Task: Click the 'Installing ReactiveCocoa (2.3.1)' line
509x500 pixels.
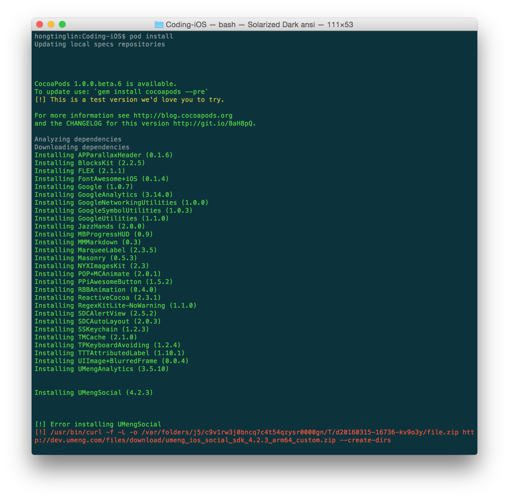Action: (x=97, y=298)
